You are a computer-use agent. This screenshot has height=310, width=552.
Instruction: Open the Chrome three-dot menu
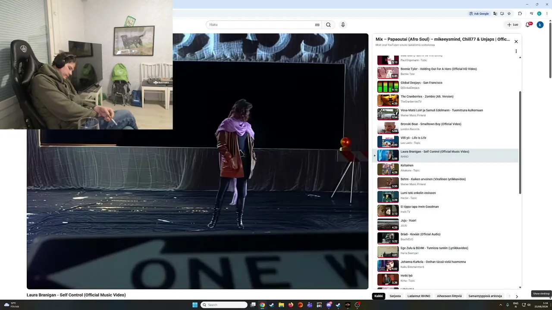click(x=546, y=13)
